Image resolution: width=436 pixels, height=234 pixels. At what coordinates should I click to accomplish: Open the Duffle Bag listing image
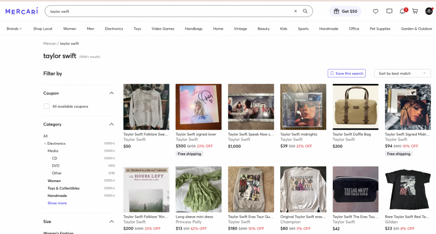pos(356,107)
